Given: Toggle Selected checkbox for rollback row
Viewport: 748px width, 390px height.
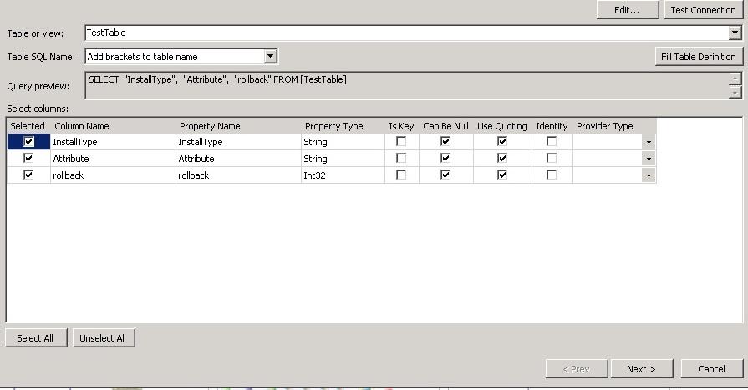Looking at the screenshot, I should [28, 175].
